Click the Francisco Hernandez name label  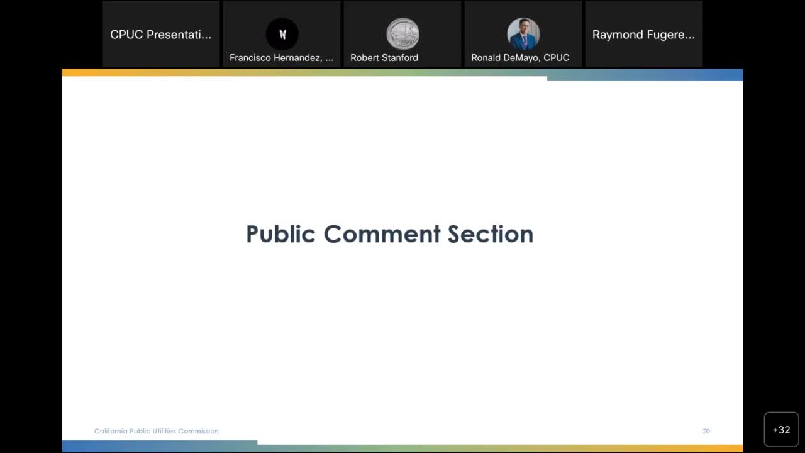pos(281,58)
